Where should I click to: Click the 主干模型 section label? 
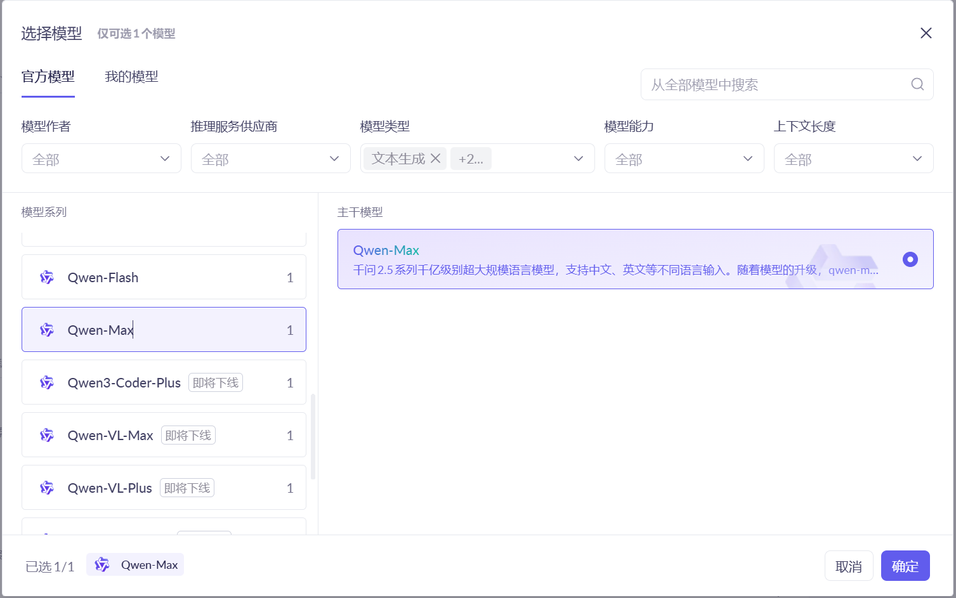(x=360, y=212)
